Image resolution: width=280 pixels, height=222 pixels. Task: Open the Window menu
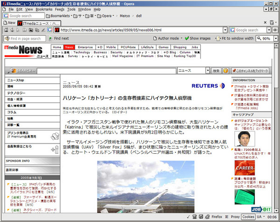tap(84, 9)
